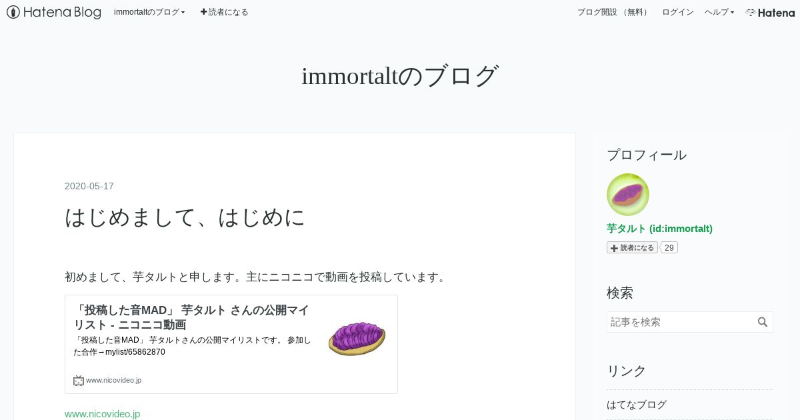Image resolution: width=800 pixels, height=420 pixels.
Task: Open the はじめまして、はじめに post title
Action: [185, 217]
